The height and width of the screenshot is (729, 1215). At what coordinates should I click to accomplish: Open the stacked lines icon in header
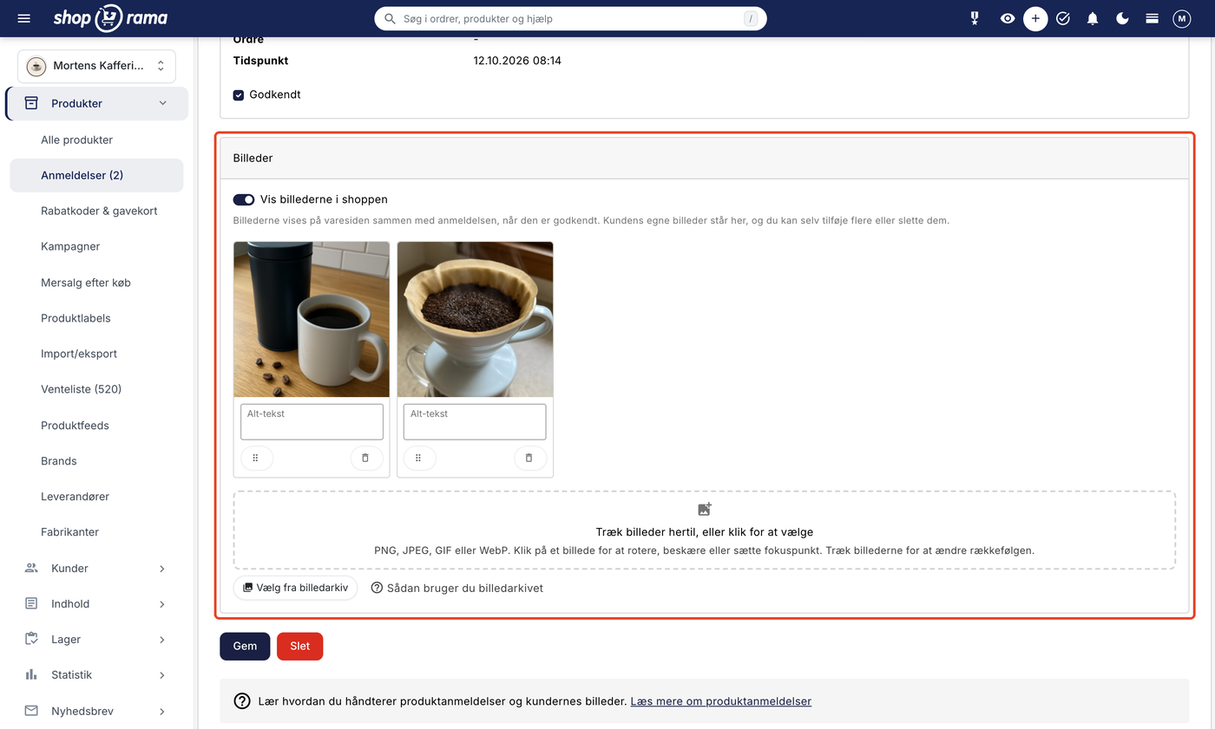1152,18
